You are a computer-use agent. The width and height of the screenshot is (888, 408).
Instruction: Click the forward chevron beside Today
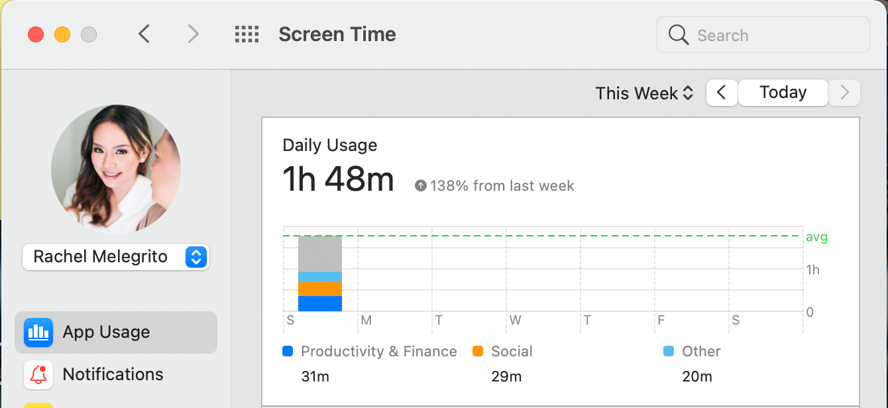coord(844,92)
